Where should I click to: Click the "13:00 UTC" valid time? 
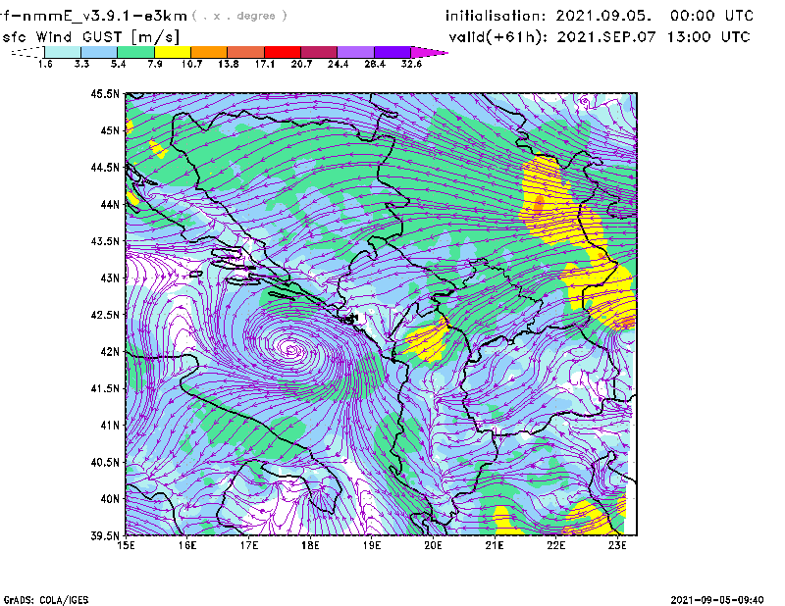[708, 37]
